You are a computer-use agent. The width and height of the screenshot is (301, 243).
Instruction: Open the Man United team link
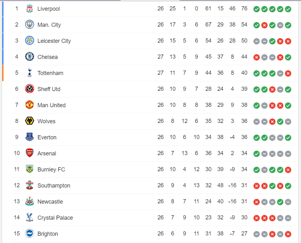point(51,105)
